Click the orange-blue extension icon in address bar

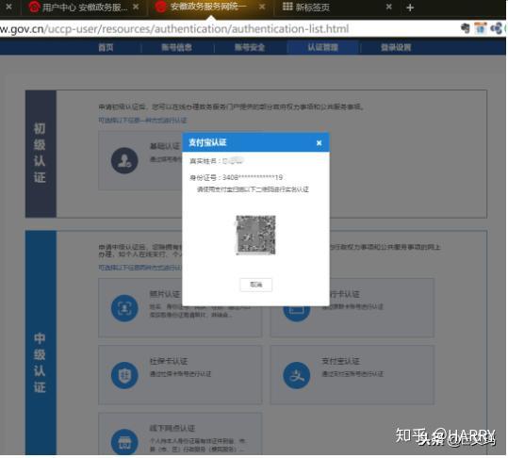(x=481, y=28)
